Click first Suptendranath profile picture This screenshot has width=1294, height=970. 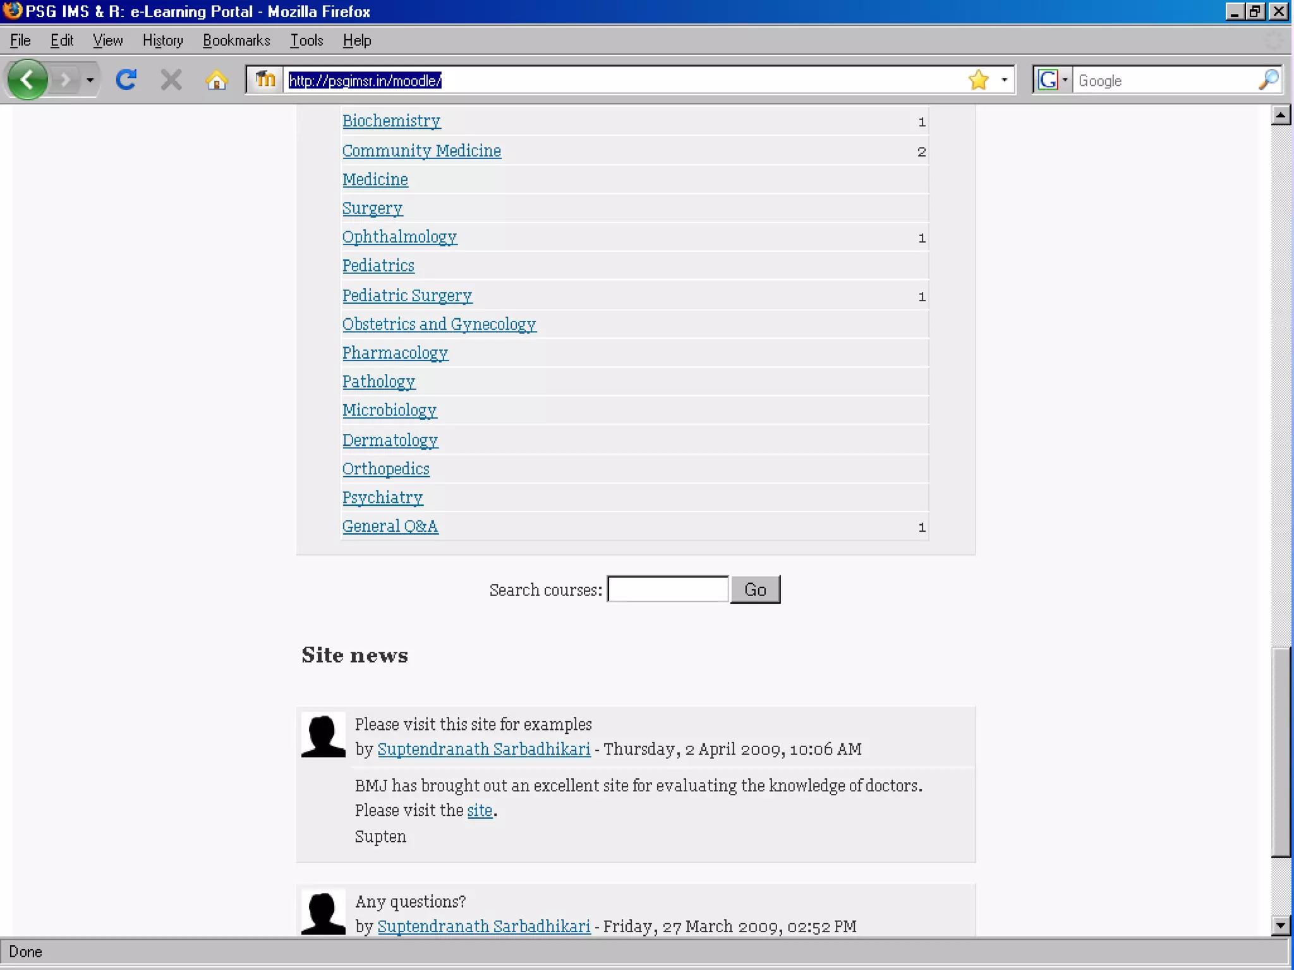coord(323,735)
